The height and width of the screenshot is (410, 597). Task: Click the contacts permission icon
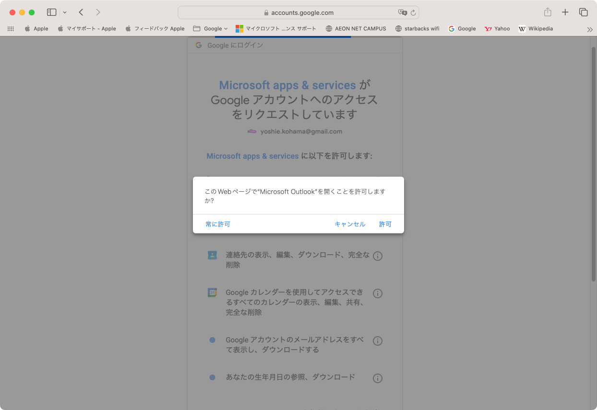tap(212, 255)
